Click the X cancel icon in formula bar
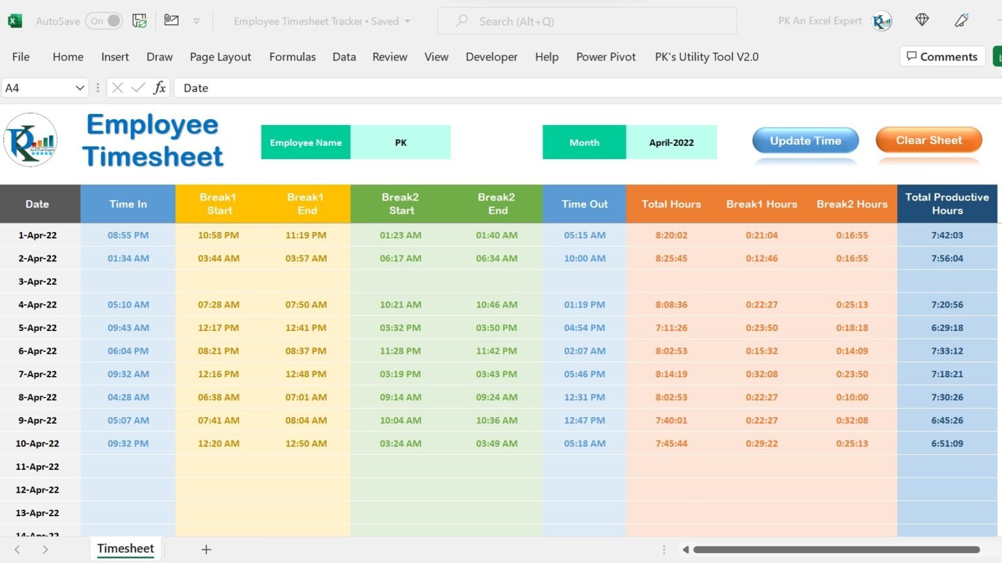Image resolution: width=1002 pixels, height=563 pixels. pyautogui.click(x=117, y=87)
